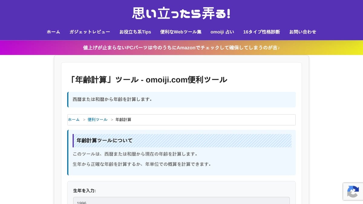Open the ガジェットレビュー menu item
This screenshot has width=363, height=204.
coord(90,32)
